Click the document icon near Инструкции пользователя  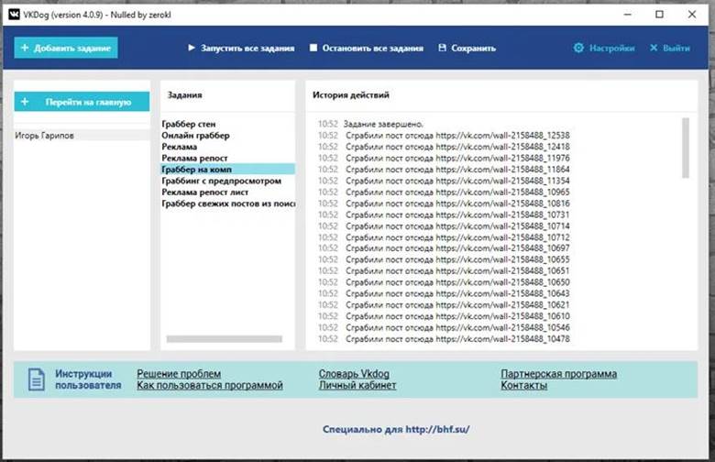click(x=36, y=379)
